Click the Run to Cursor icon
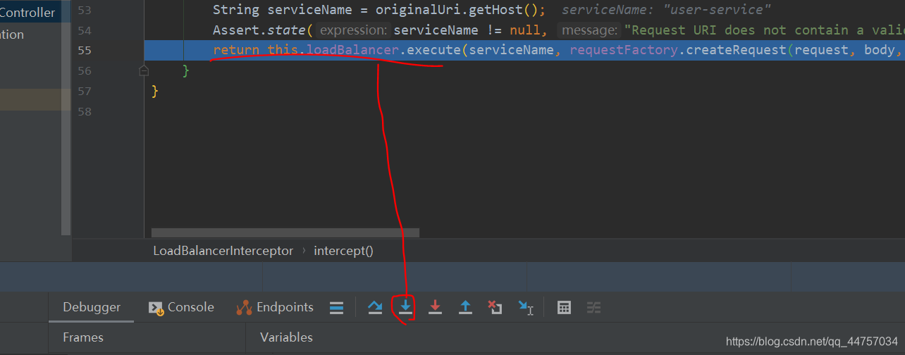Image resolution: width=905 pixels, height=355 pixels. 526,307
